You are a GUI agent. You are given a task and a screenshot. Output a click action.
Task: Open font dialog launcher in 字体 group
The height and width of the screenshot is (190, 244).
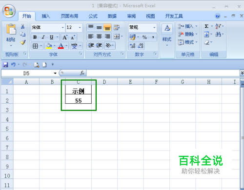(x=81, y=54)
